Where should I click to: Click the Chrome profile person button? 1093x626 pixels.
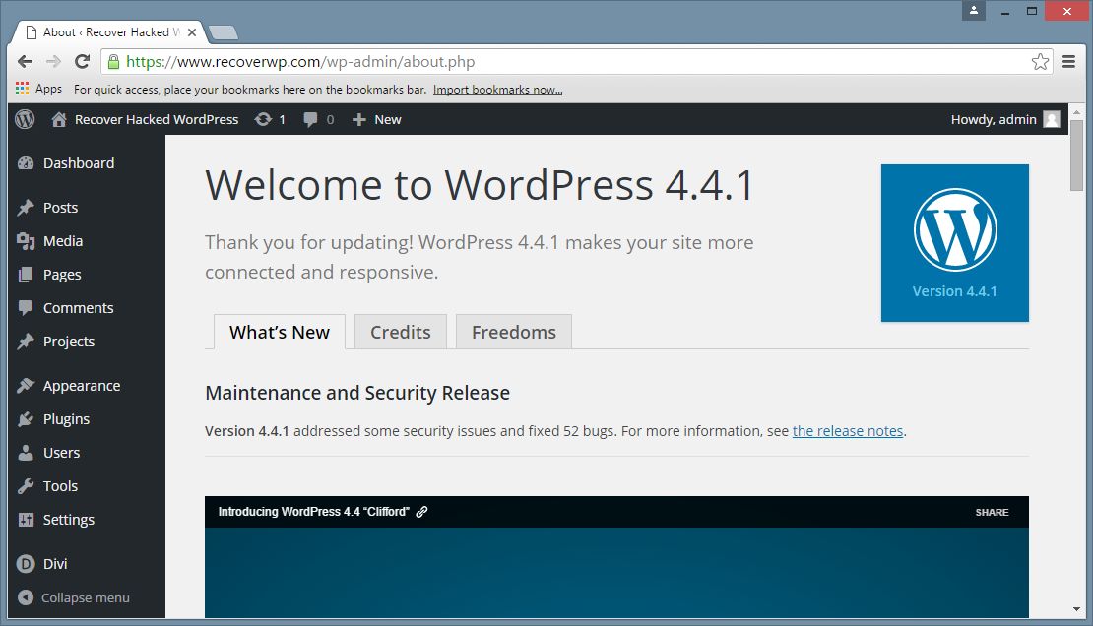click(974, 11)
